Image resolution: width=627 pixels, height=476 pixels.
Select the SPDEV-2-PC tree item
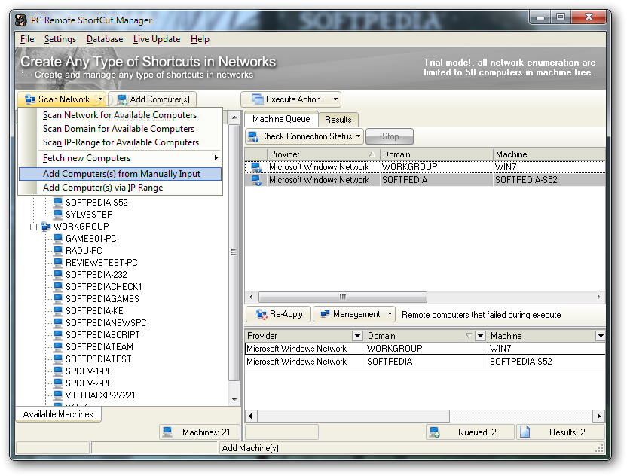click(89, 383)
